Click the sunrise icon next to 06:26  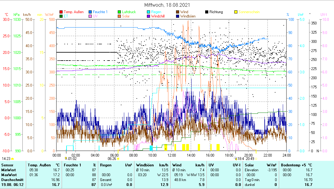tap(118, 159)
